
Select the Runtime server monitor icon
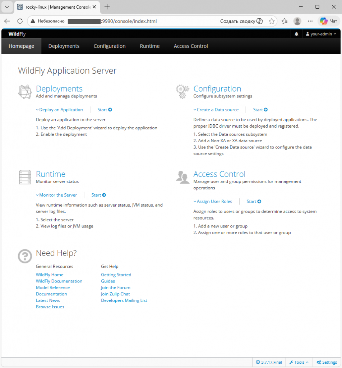[x=24, y=177]
